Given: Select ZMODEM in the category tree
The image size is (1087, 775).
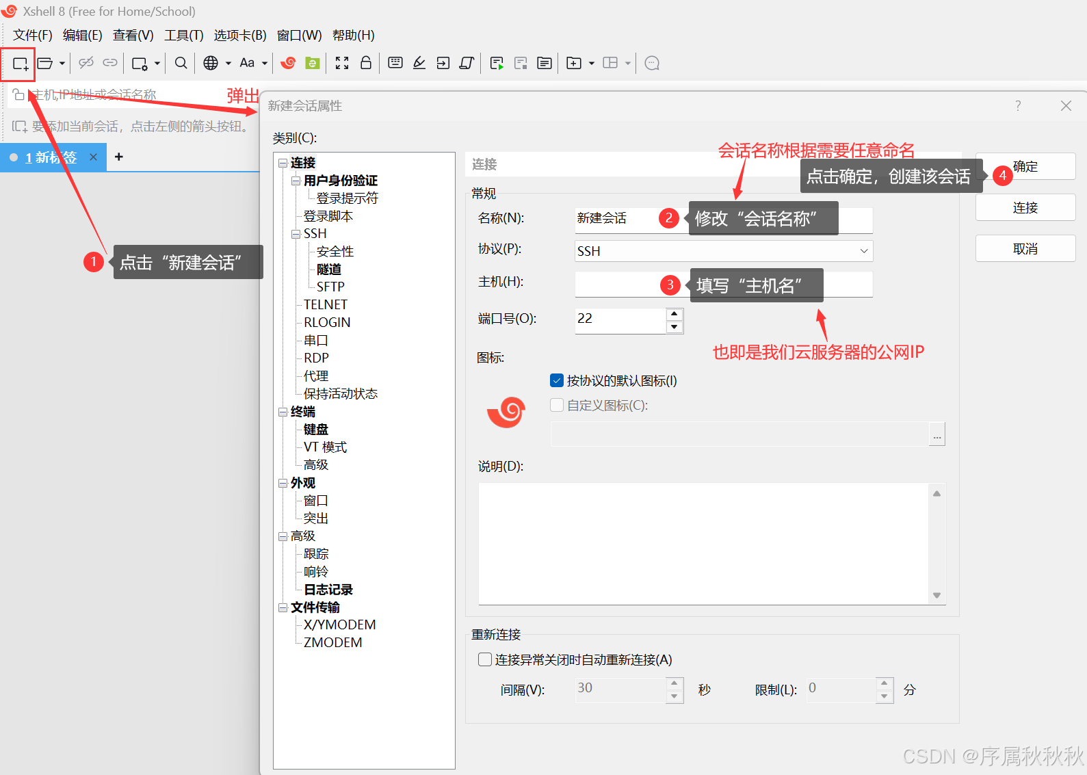Looking at the screenshot, I should (333, 642).
